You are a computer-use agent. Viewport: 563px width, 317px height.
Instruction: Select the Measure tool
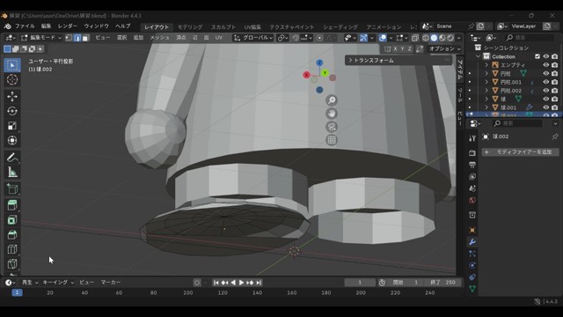(12, 173)
